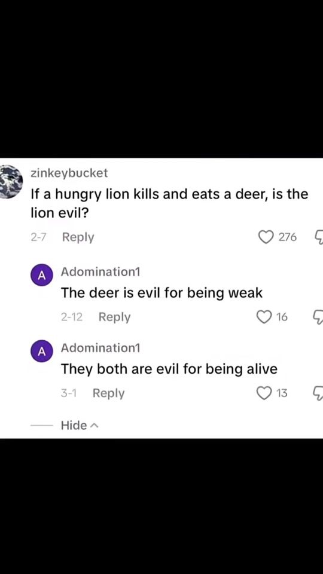Reply to zinkeybucket's lion comment
Viewport: 323px width, 574px height.
coord(78,237)
